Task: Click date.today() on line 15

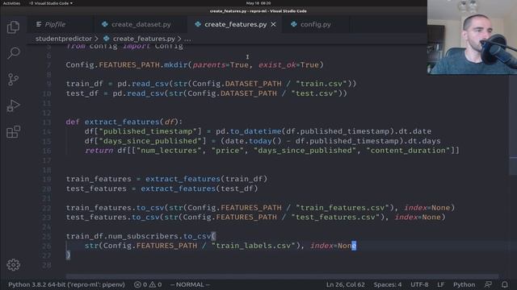Action: click(253, 141)
